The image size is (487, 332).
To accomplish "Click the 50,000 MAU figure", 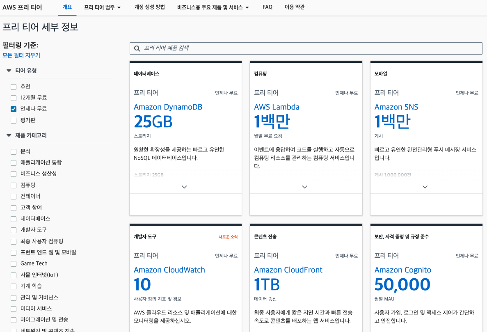I will coord(402,285).
